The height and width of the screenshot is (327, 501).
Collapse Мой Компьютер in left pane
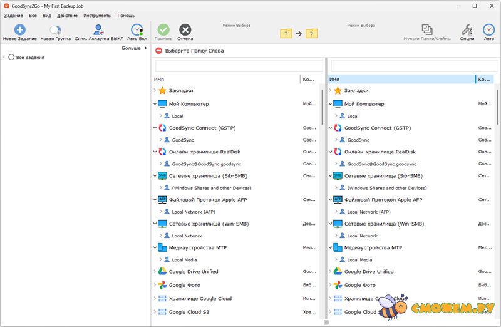coord(155,104)
